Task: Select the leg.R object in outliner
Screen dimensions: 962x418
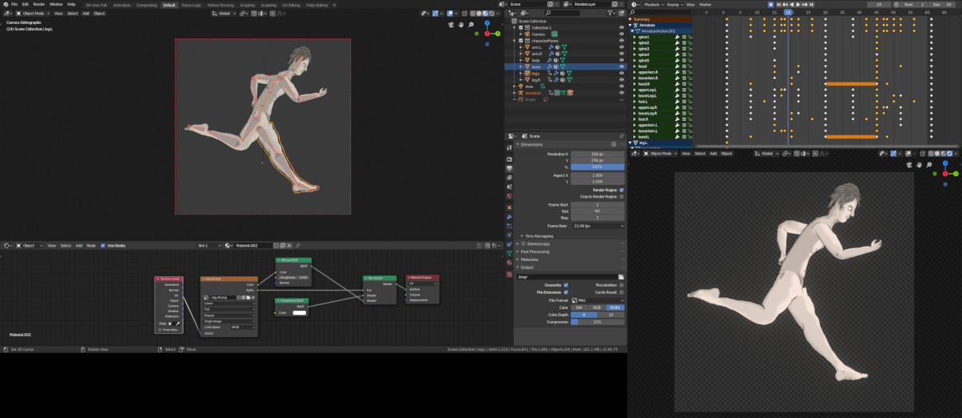Action: 536,79
